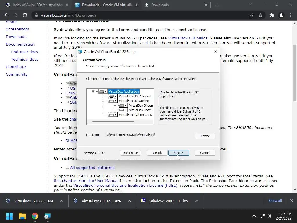
Task: Open Technical docs sidebar link
Action: click(25, 59)
